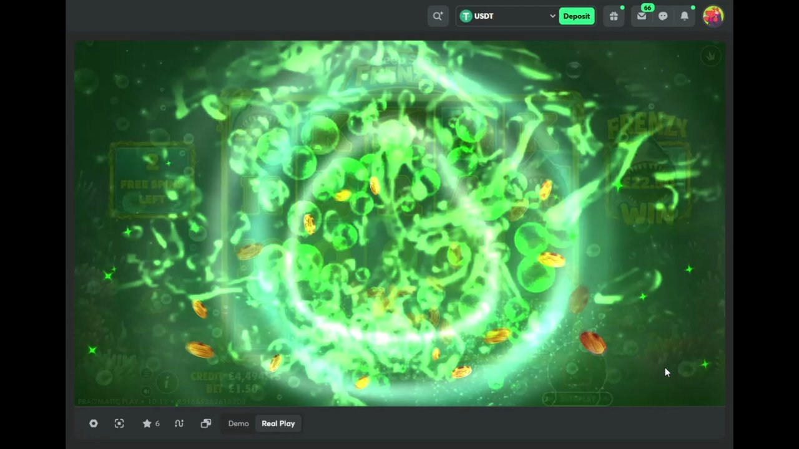The height and width of the screenshot is (449, 799).
Task: Select Real Play mode
Action: (x=278, y=423)
